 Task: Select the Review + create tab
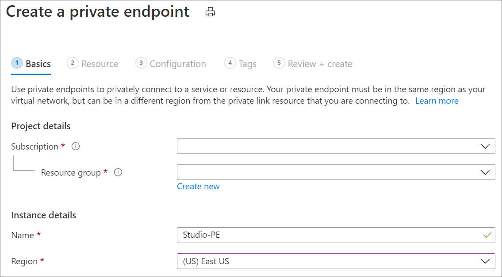320,64
